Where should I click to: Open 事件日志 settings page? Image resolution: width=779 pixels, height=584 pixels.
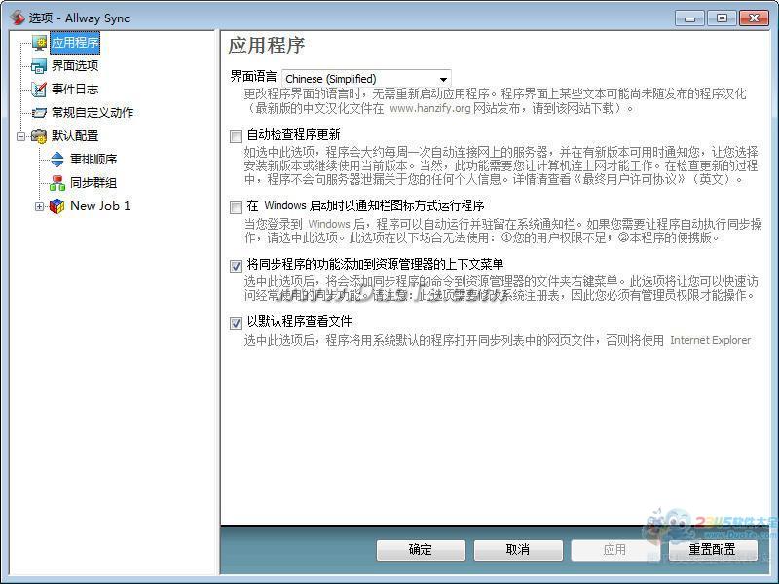click(x=75, y=90)
